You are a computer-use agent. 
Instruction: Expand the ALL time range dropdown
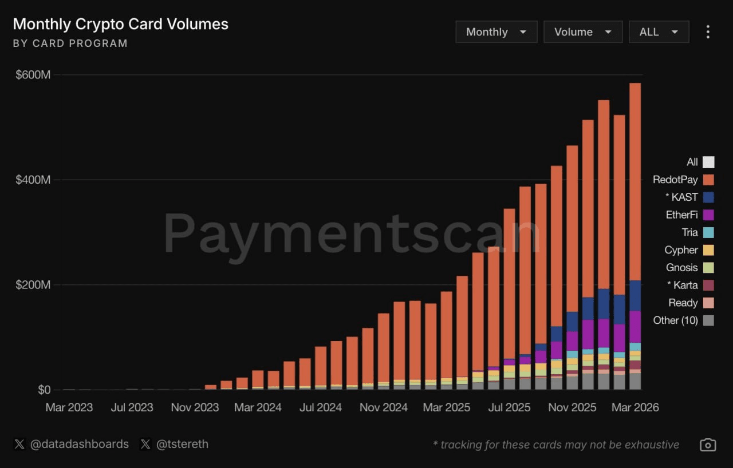659,32
